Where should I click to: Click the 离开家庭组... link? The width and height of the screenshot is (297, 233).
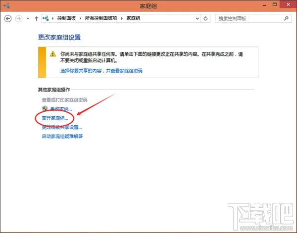(x=55, y=118)
